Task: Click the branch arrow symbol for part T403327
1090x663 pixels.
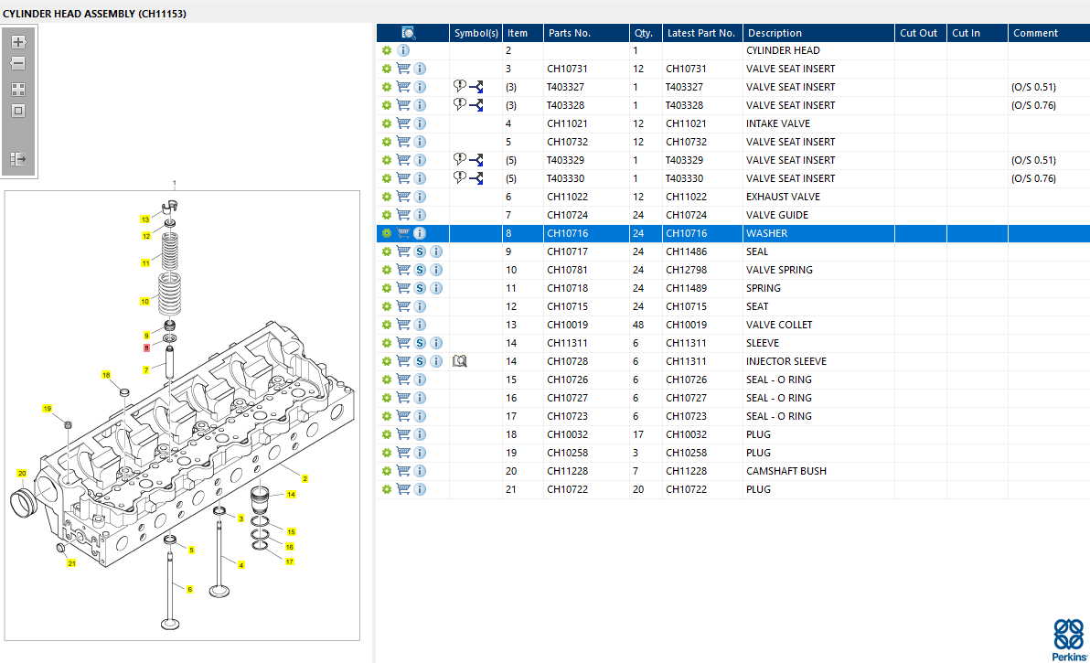Action: click(x=476, y=87)
